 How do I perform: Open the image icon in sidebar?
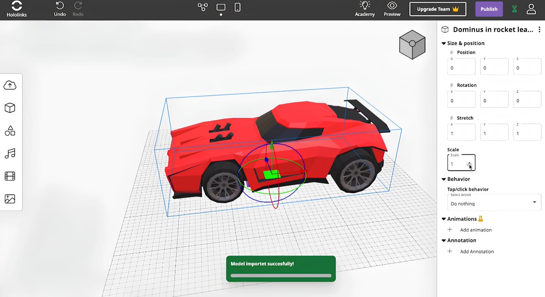10,199
